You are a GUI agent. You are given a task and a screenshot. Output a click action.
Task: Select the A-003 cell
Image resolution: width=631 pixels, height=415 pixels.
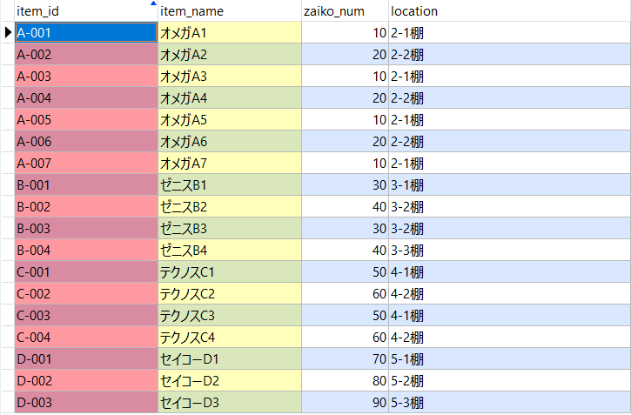point(86,76)
